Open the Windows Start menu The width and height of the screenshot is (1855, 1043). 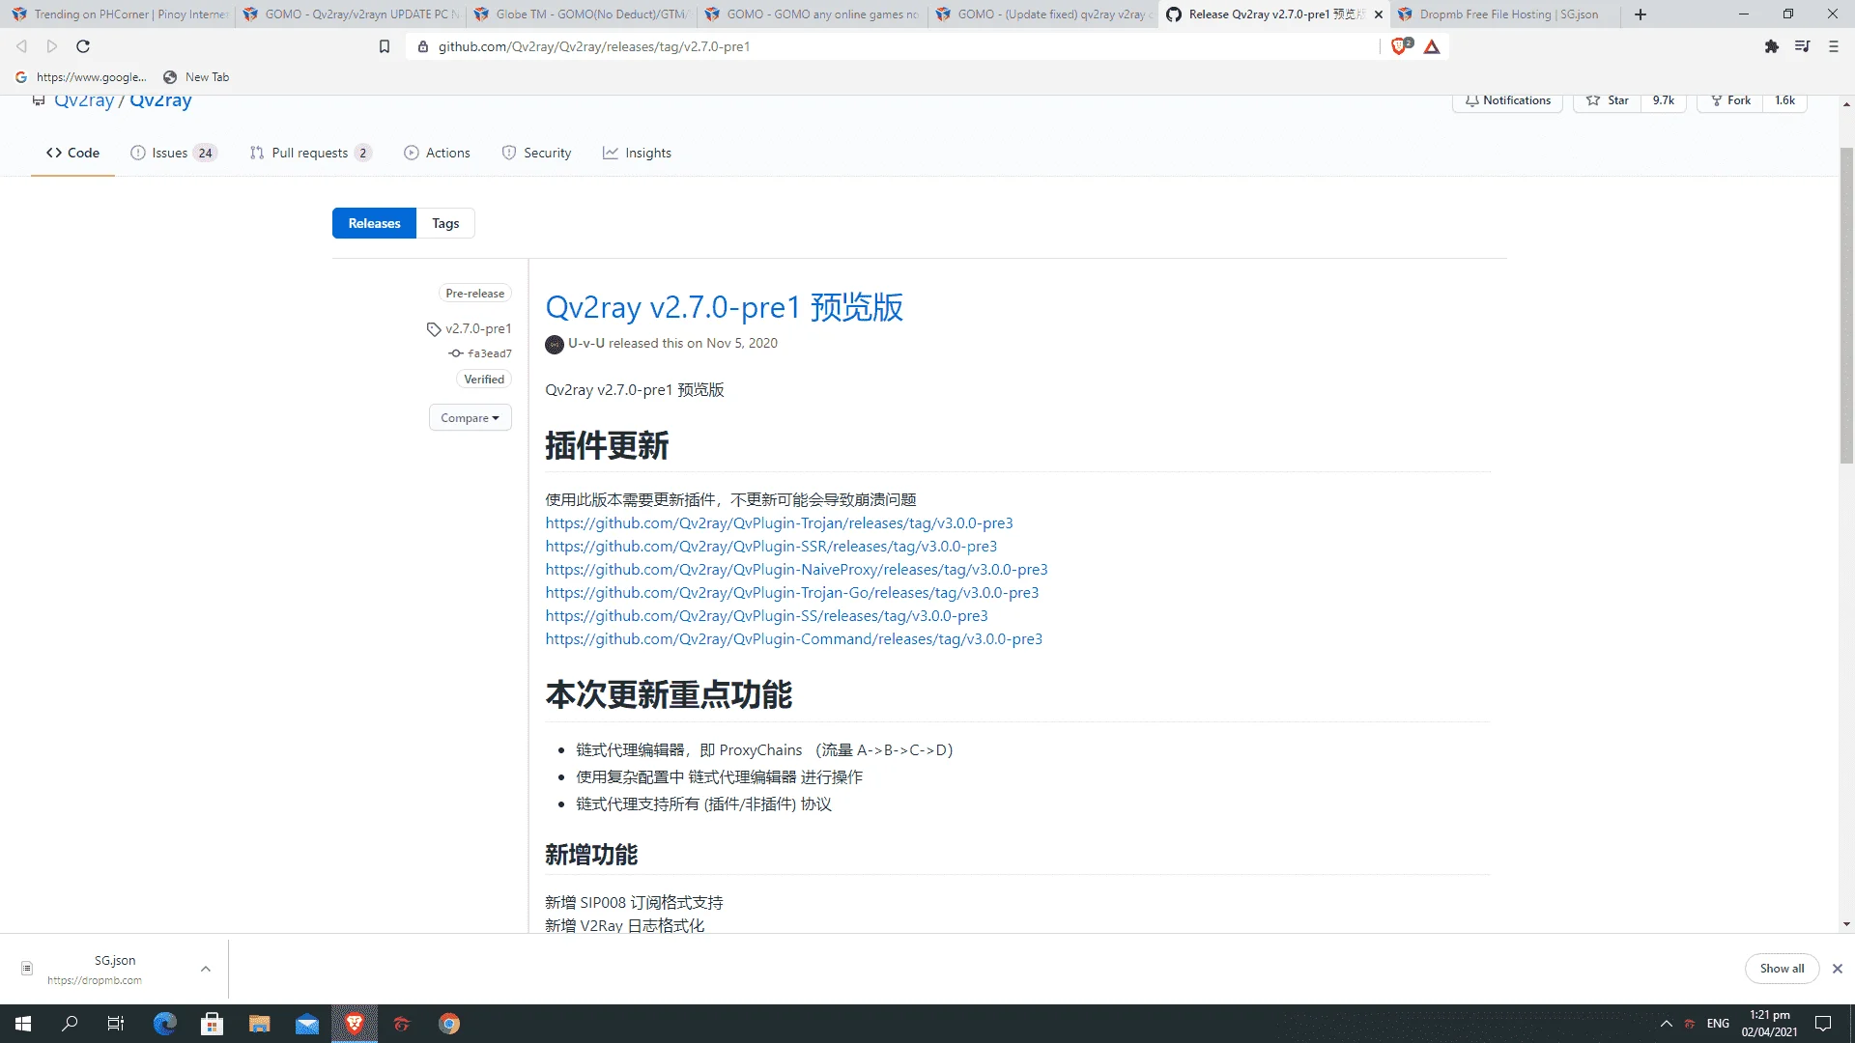[23, 1024]
